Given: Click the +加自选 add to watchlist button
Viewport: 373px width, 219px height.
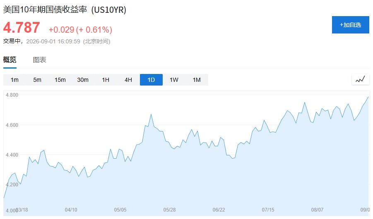Looking at the screenshot, I should coord(350,25).
